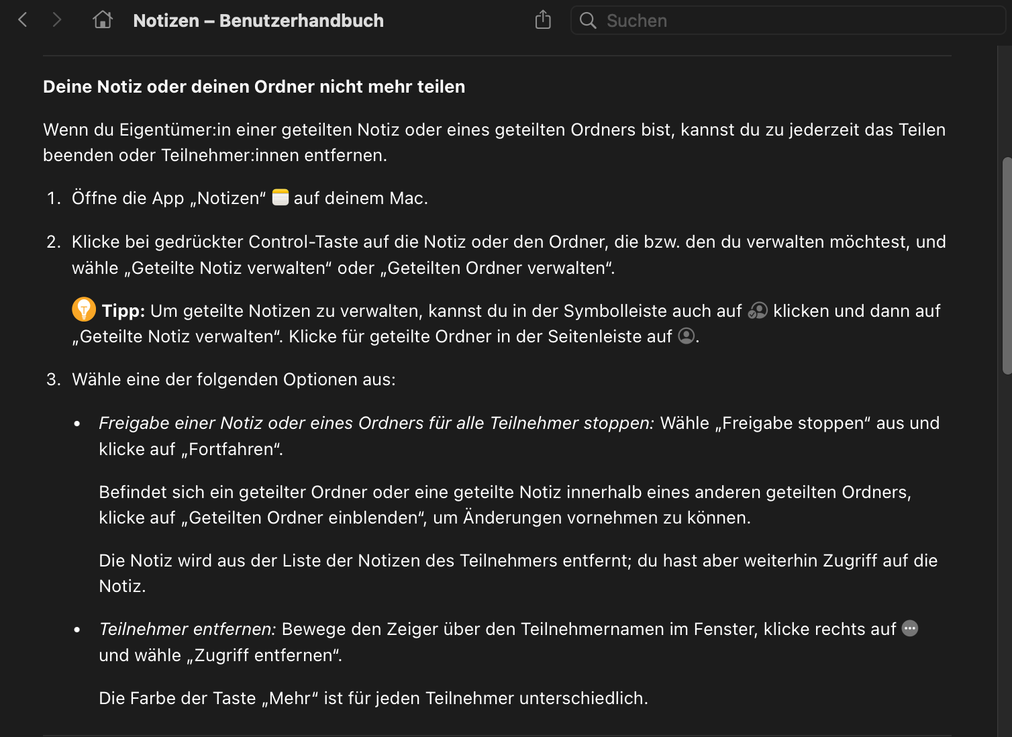Click the person circle icon after 'Seitenleiste auf'
1012x737 pixels.
pos(687,336)
